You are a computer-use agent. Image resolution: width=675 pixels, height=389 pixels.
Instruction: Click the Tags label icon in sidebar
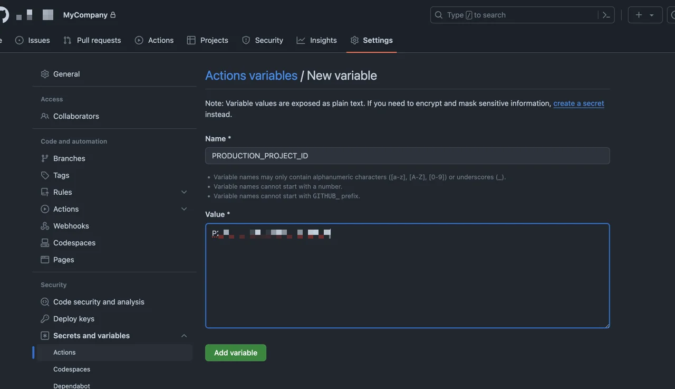coord(45,175)
